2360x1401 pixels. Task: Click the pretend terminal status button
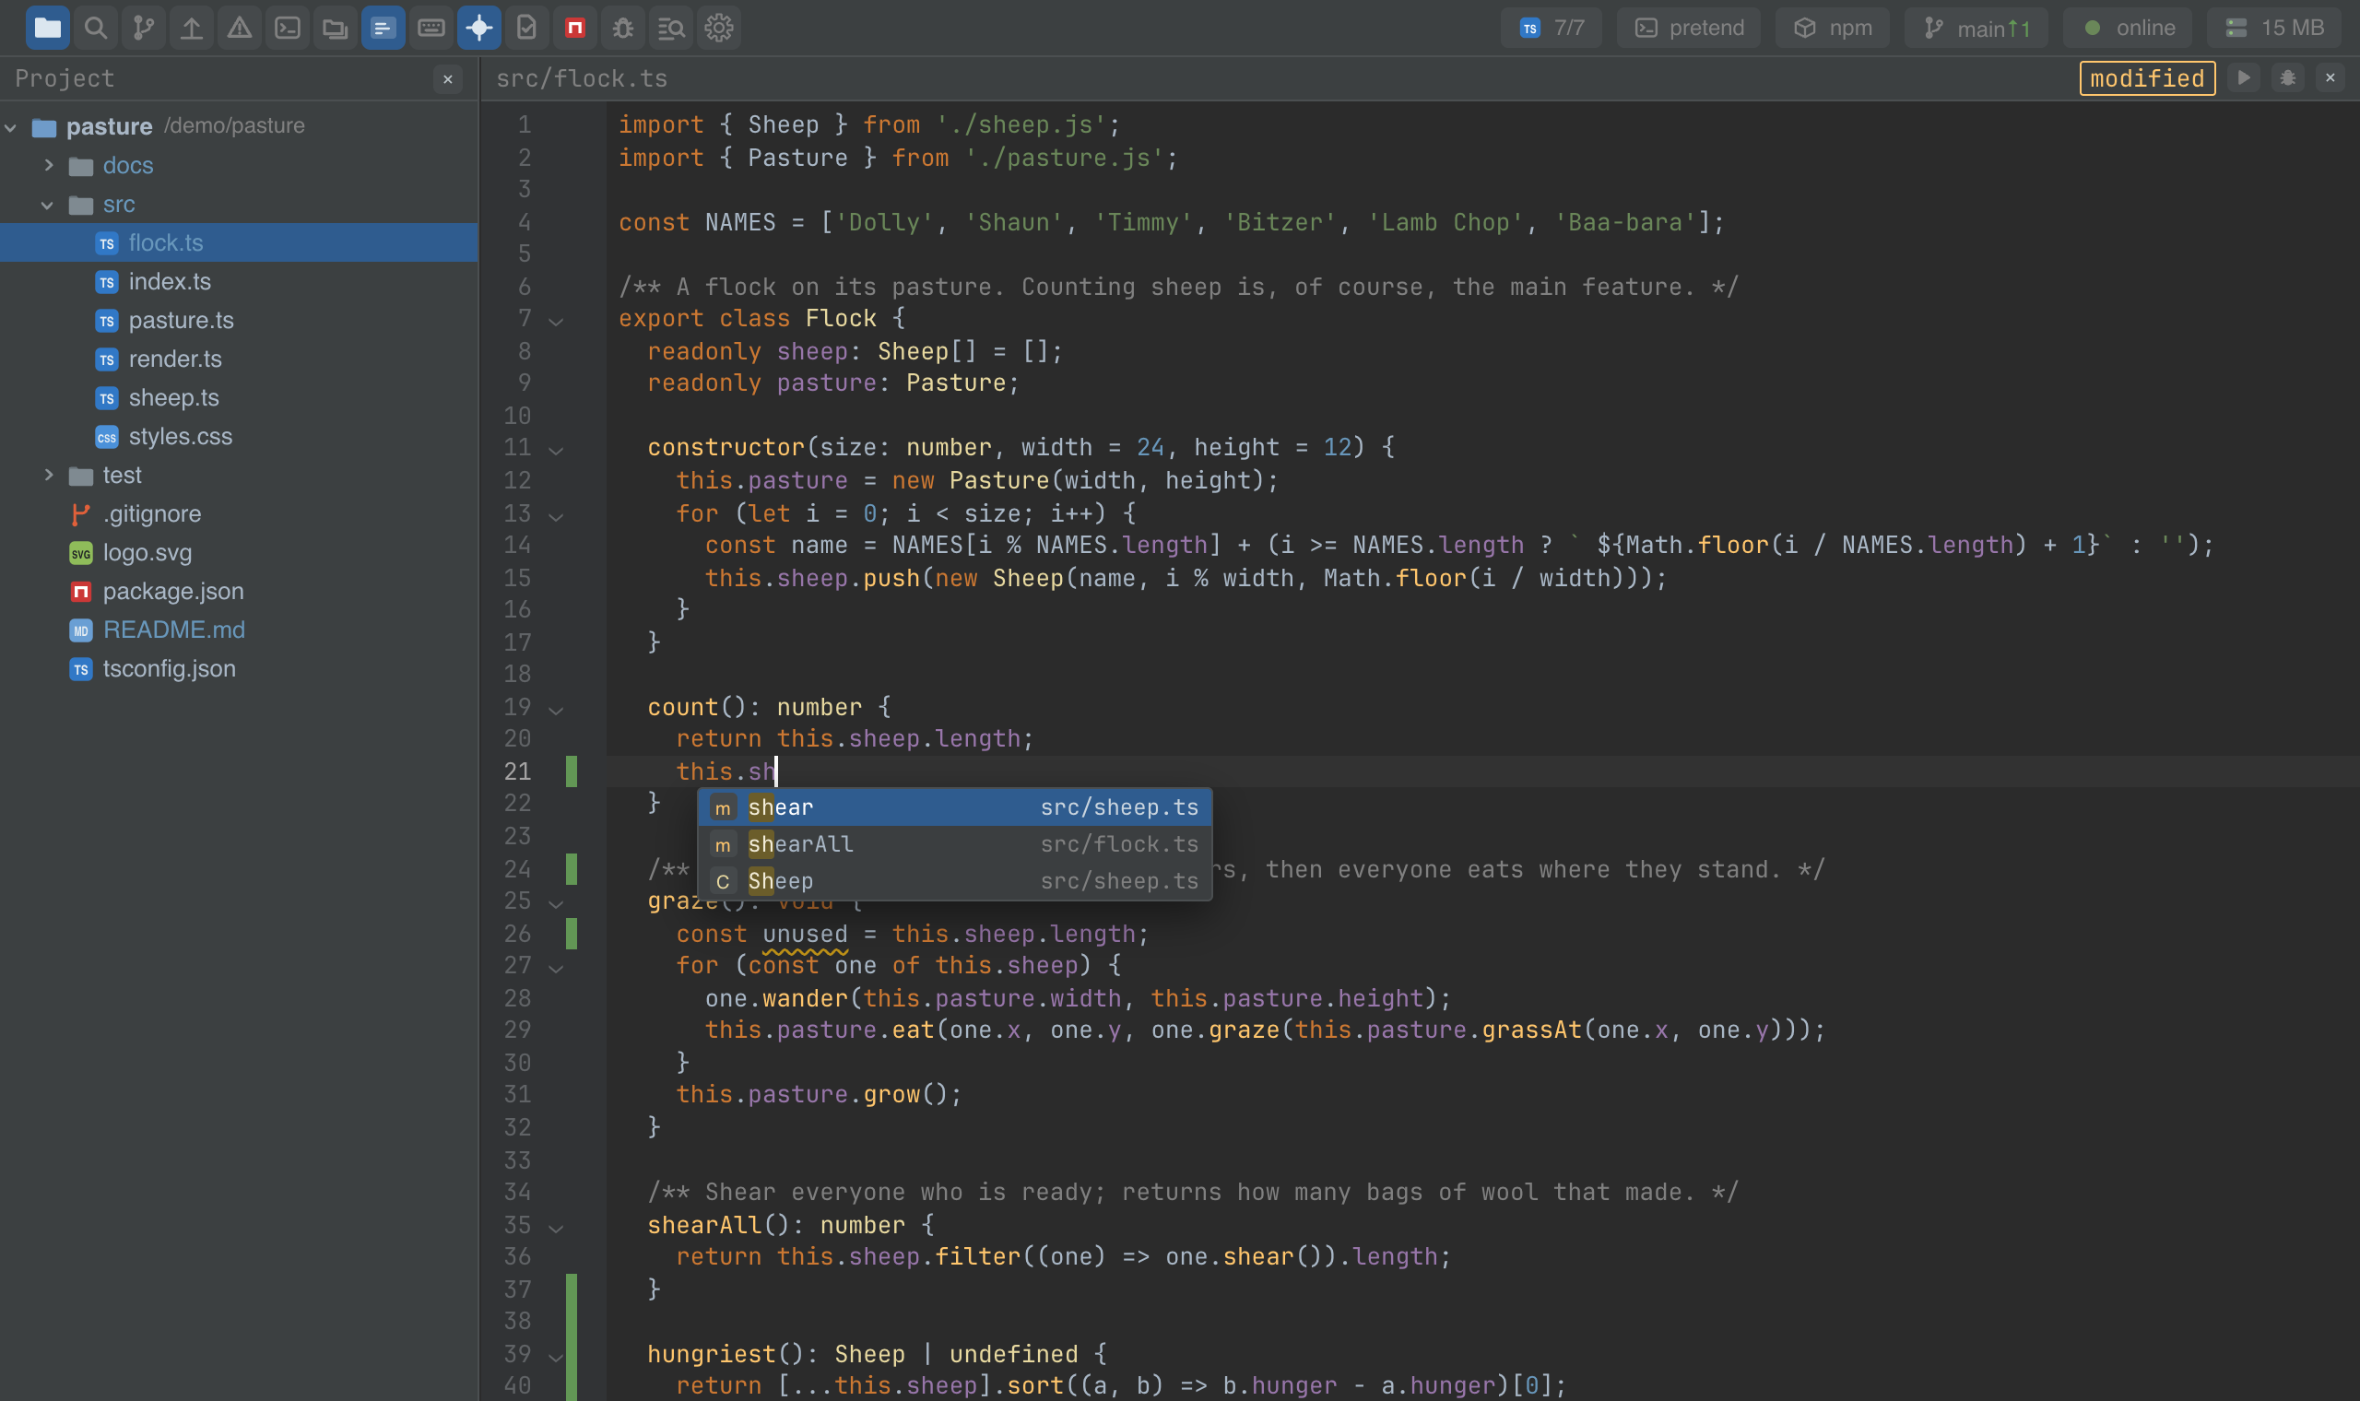[x=1689, y=28]
